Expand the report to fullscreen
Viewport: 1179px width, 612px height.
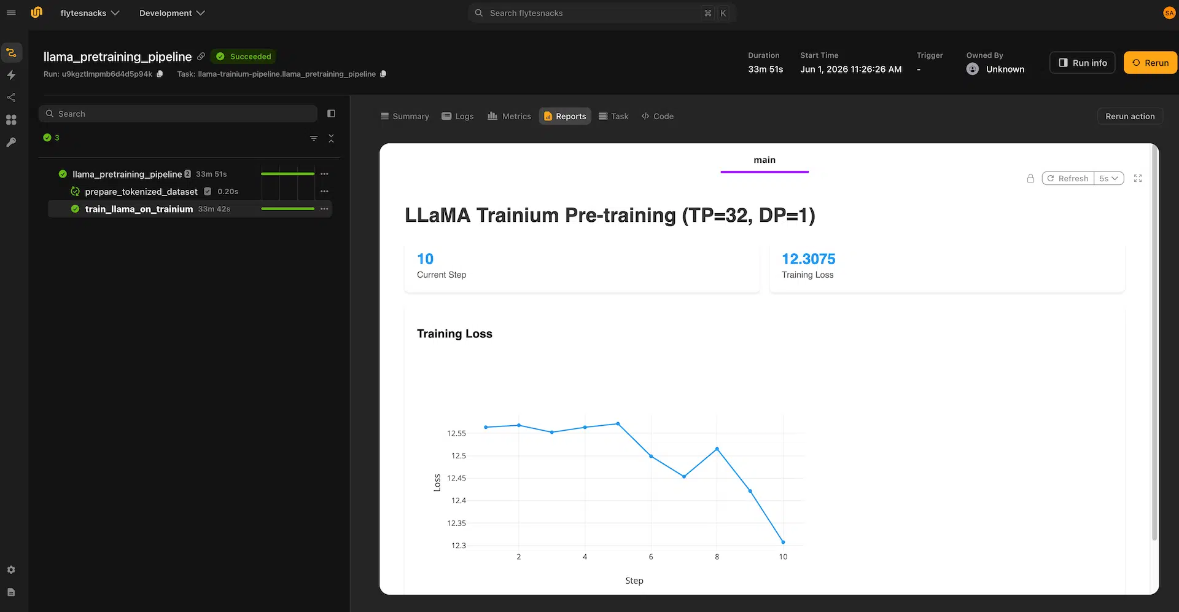(x=1138, y=178)
